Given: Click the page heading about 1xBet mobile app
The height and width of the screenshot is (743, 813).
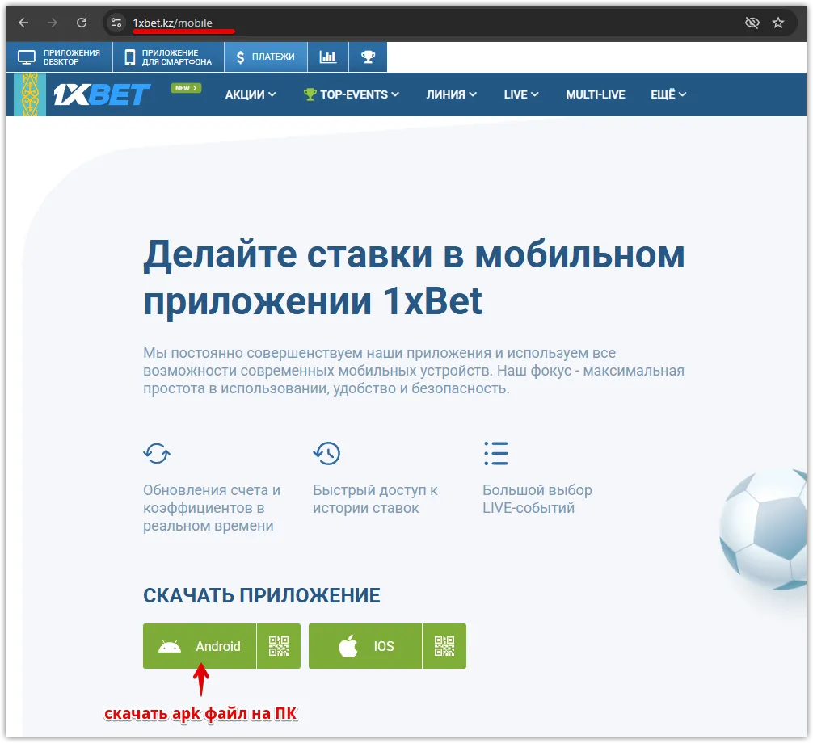Looking at the screenshot, I should pos(414,278).
